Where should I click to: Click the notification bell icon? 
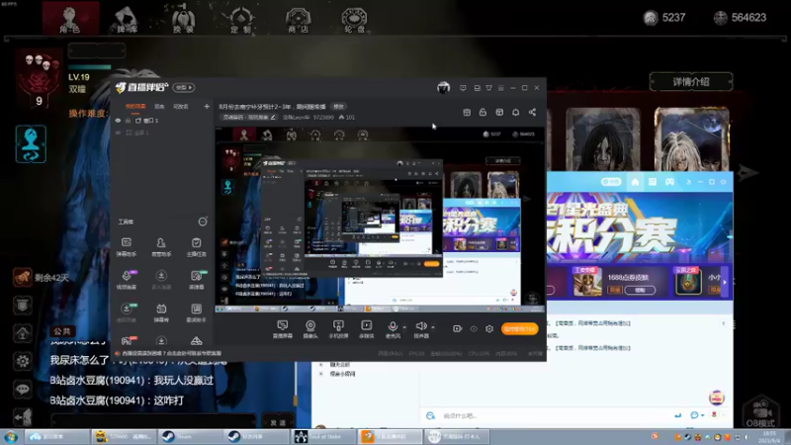(515, 112)
